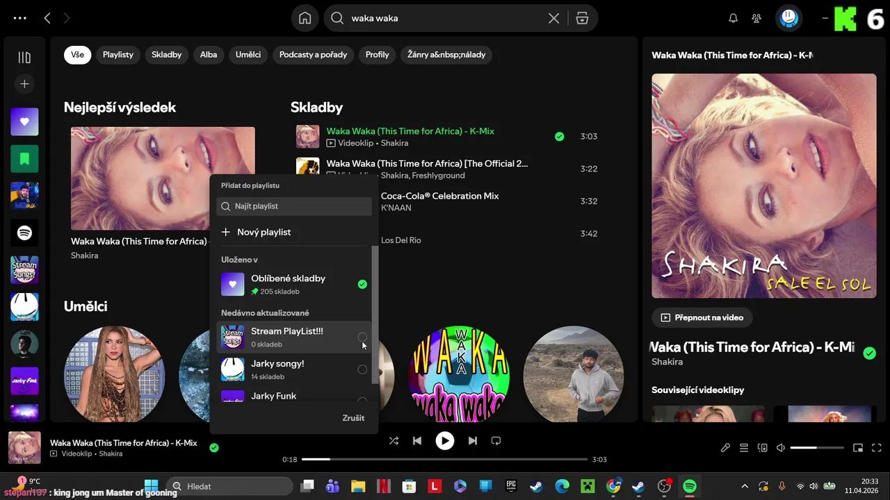The width and height of the screenshot is (890, 500).
Task: Toggle repeat mode
Action: coord(496,440)
